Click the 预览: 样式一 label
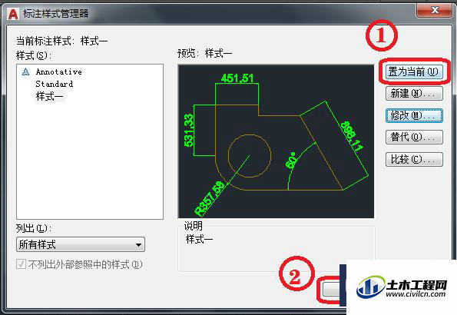 coord(204,53)
